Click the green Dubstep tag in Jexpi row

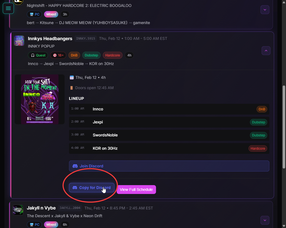(258, 122)
